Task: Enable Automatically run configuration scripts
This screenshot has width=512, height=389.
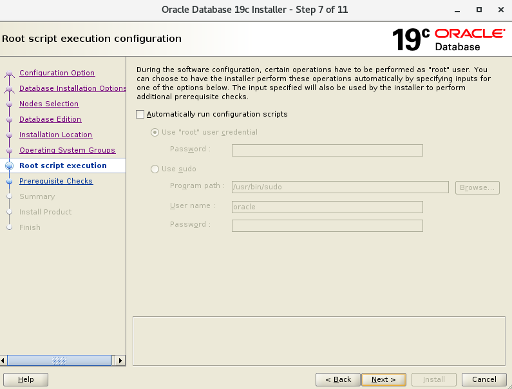Action: 140,115
